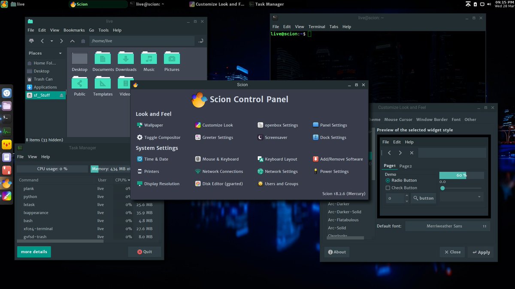Click more details in Task Manager

[34, 252]
